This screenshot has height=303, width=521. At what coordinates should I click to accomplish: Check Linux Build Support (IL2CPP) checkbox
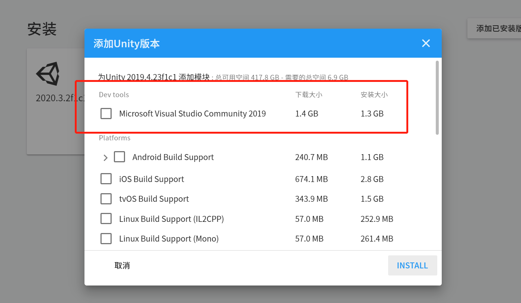coord(106,219)
